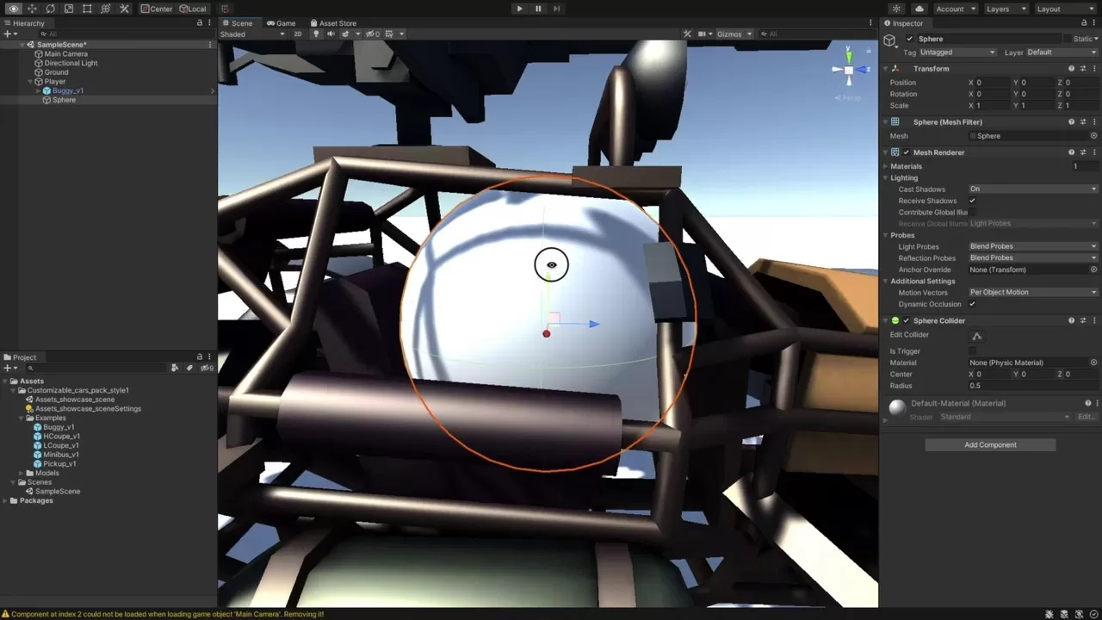Image resolution: width=1102 pixels, height=620 pixels.
Task: Open the Shaded draw mode dropdown
Action: (252, 34)
